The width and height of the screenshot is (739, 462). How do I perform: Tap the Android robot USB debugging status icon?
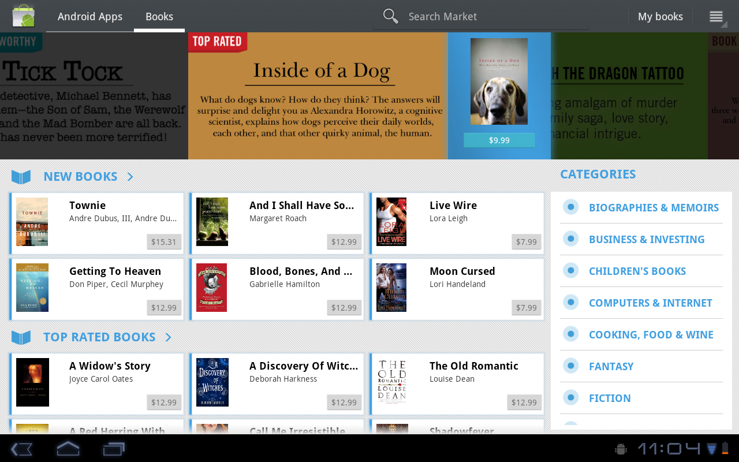click(x=620, y=448)
